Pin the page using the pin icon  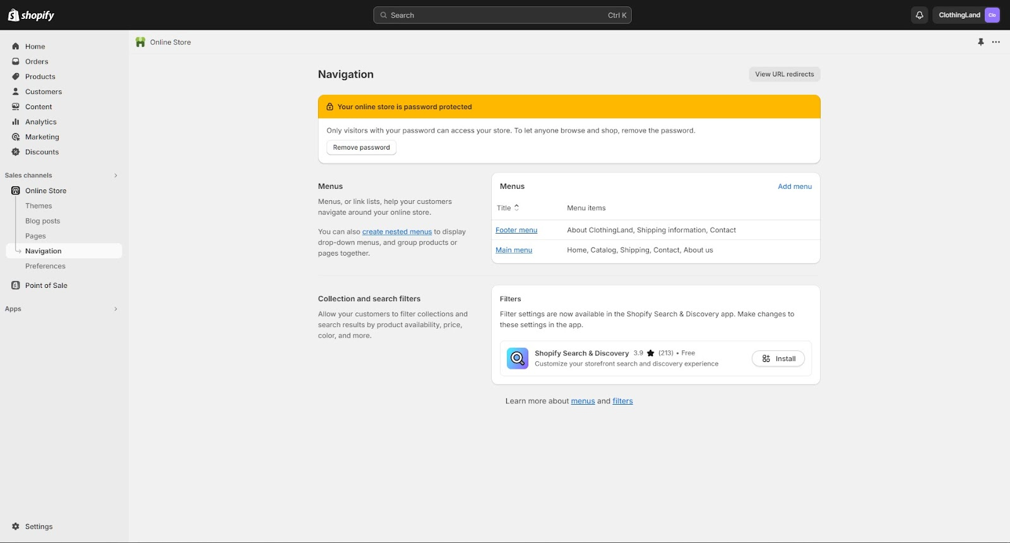tap(981, 42)
